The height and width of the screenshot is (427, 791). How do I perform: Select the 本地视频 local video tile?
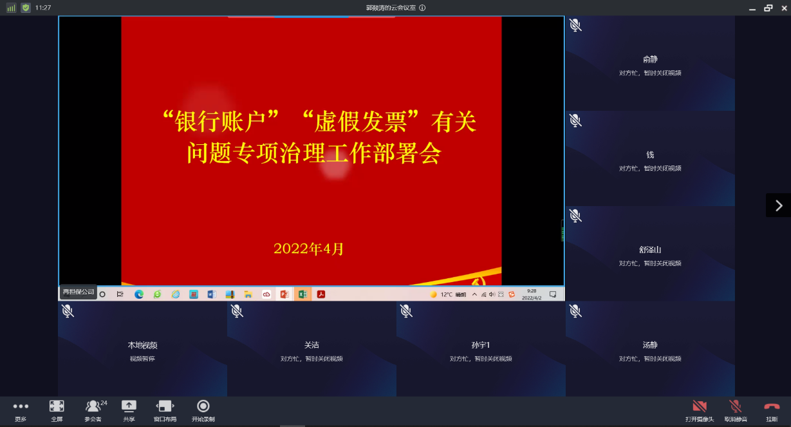(142, 350)
